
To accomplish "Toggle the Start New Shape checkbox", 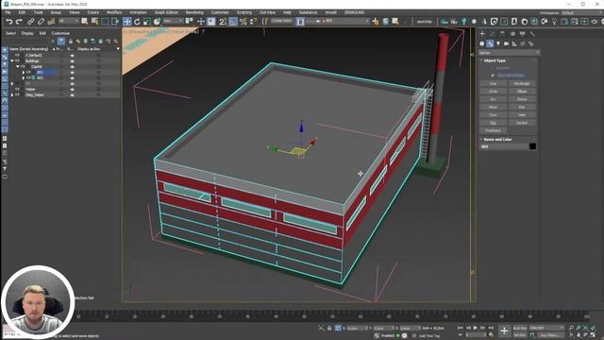I will pos(493,76).
